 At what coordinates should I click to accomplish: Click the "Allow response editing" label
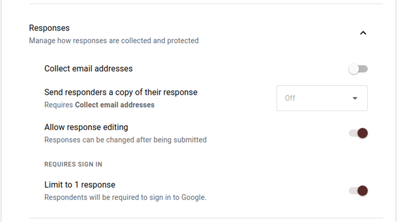coord(86,127)
